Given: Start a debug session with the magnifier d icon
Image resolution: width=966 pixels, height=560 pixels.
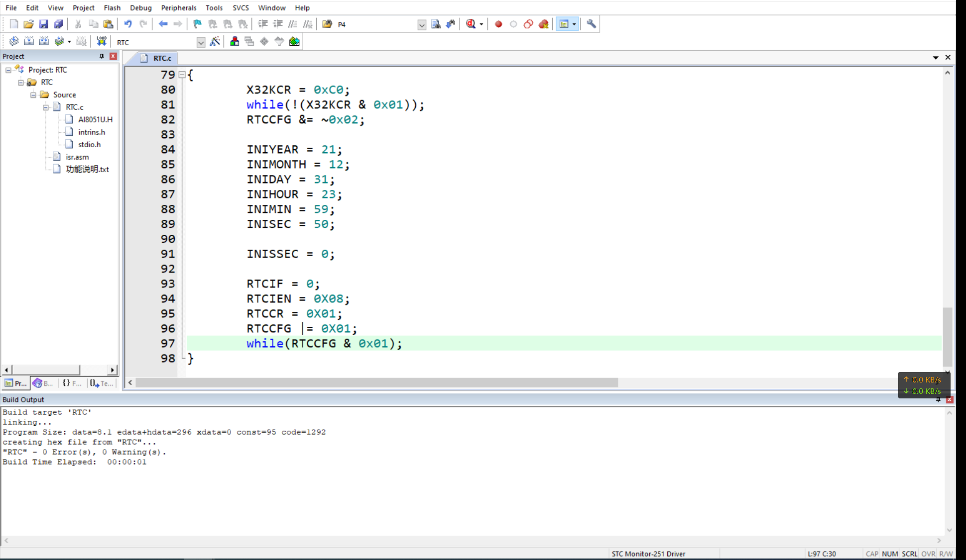Looking at the screenshot, I should pyautogui.click(x=471, y=24).
